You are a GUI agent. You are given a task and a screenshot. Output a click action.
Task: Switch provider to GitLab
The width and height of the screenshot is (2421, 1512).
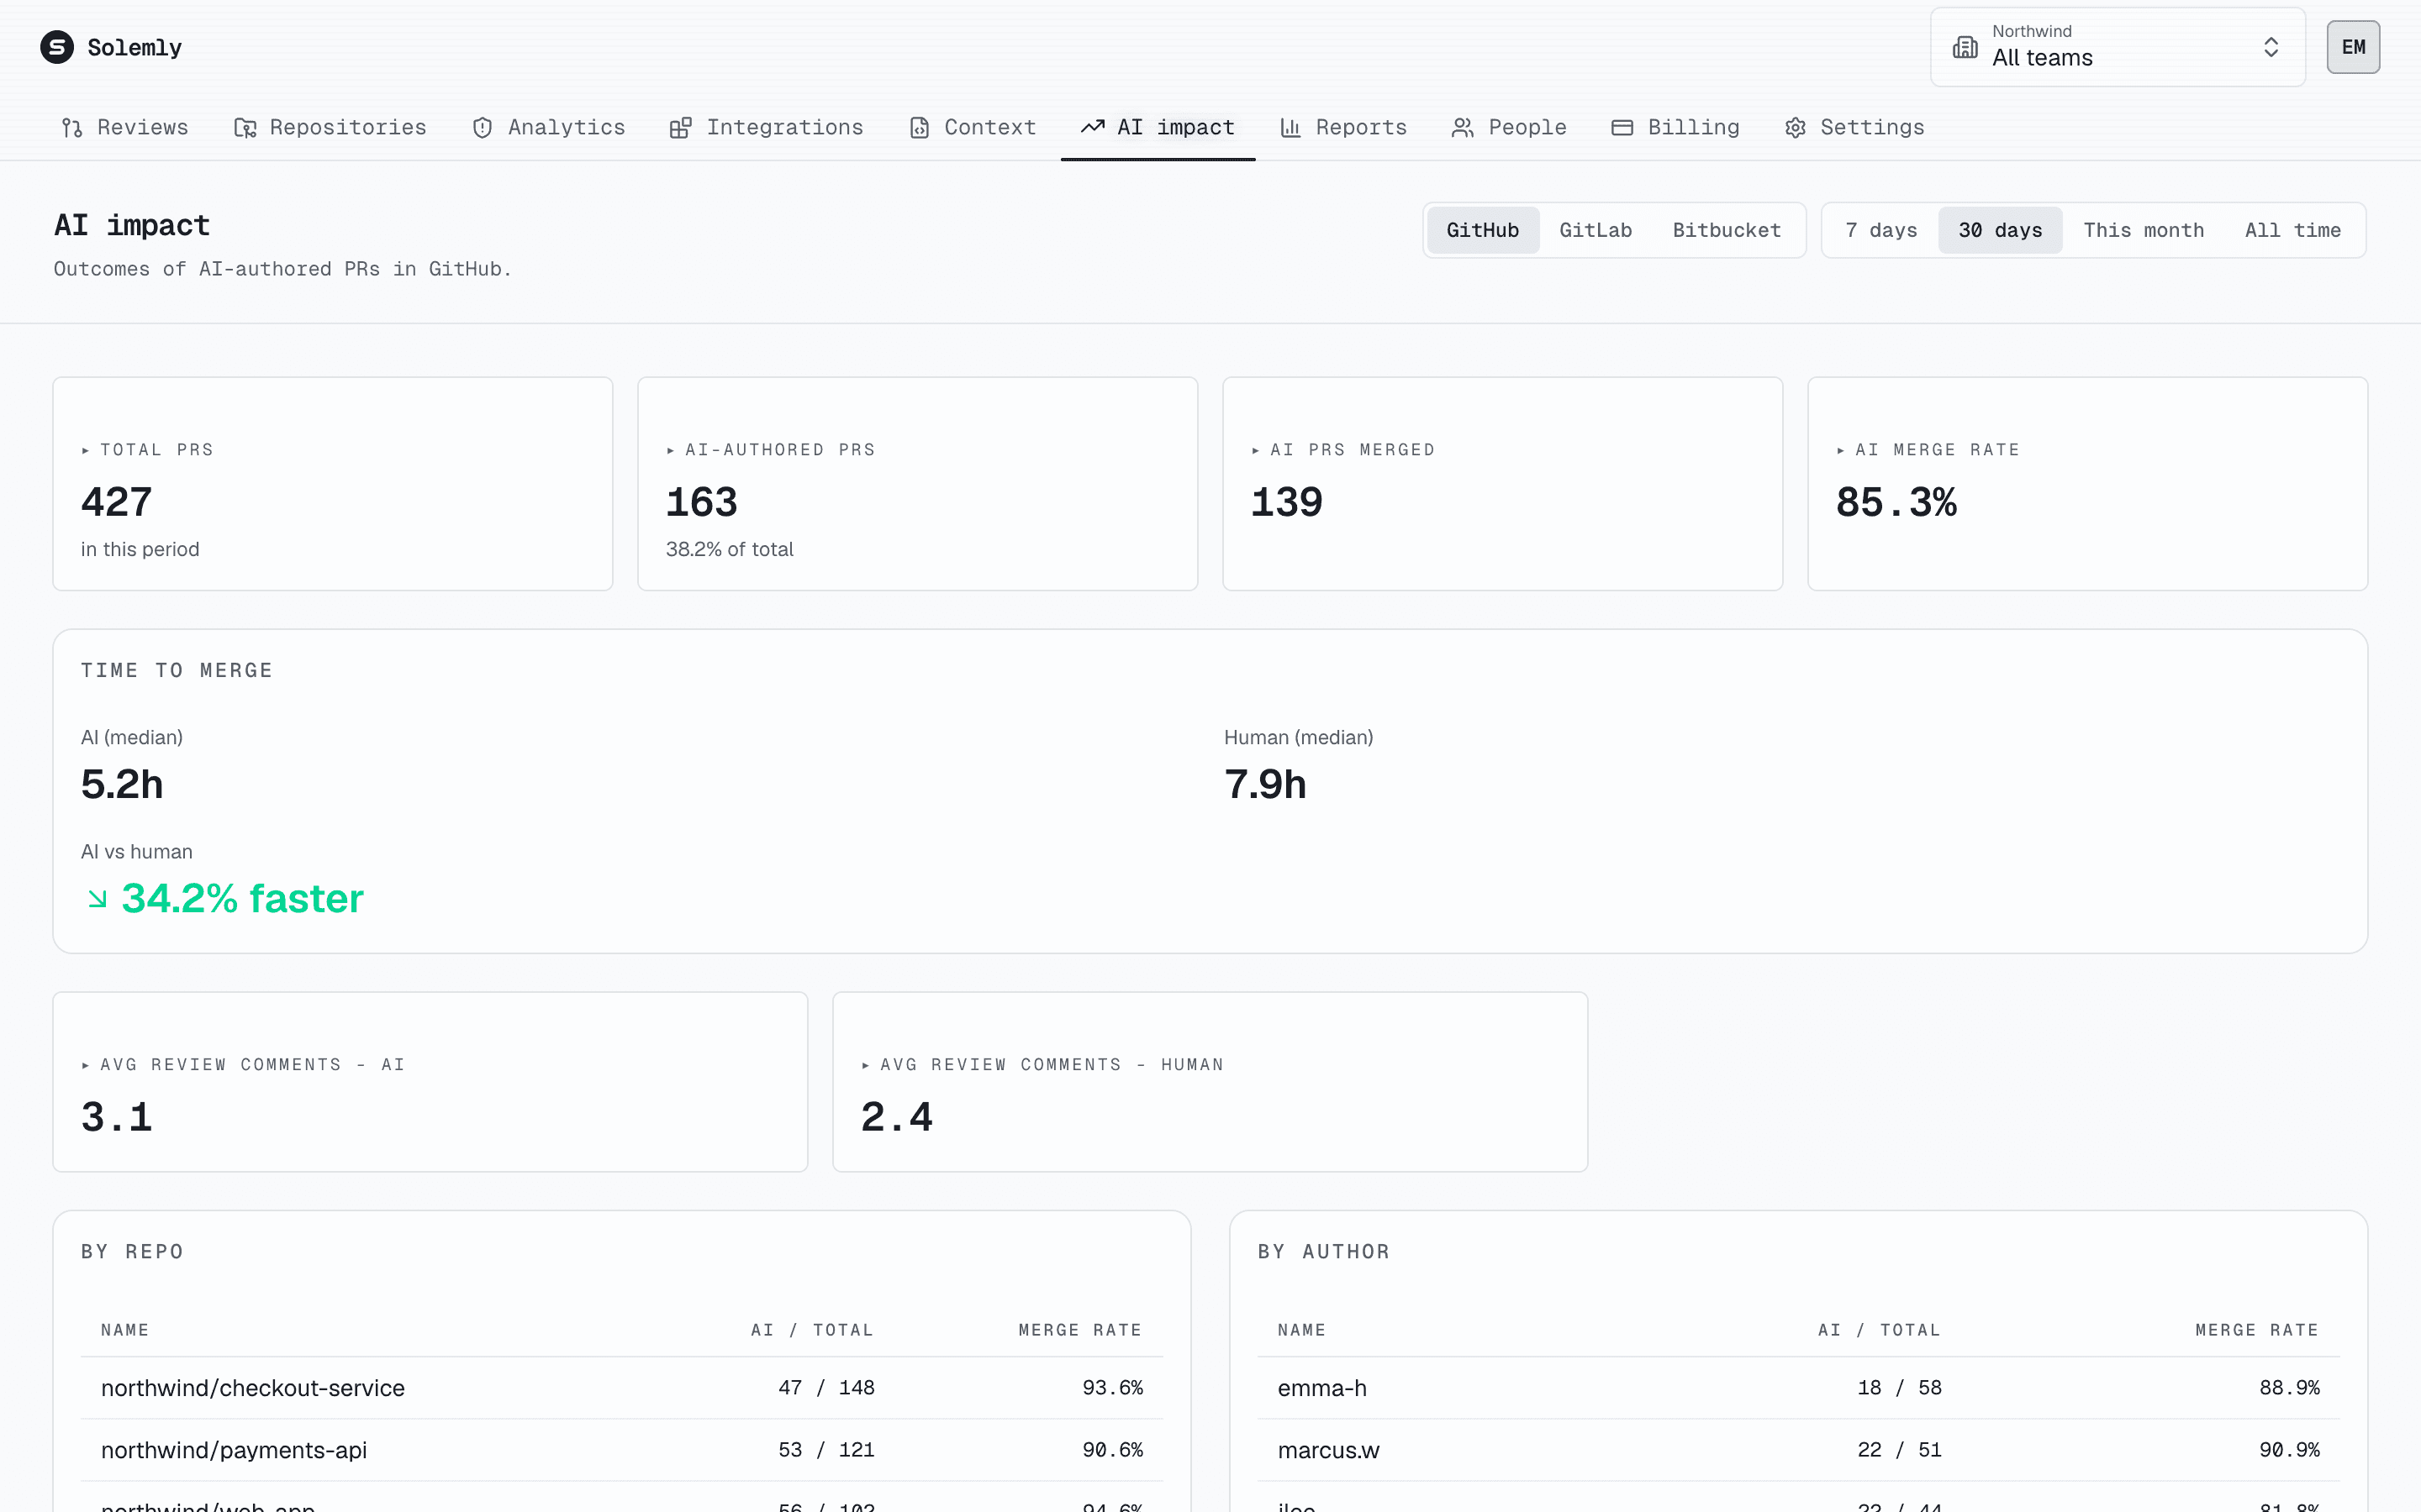coord(1596,230)
